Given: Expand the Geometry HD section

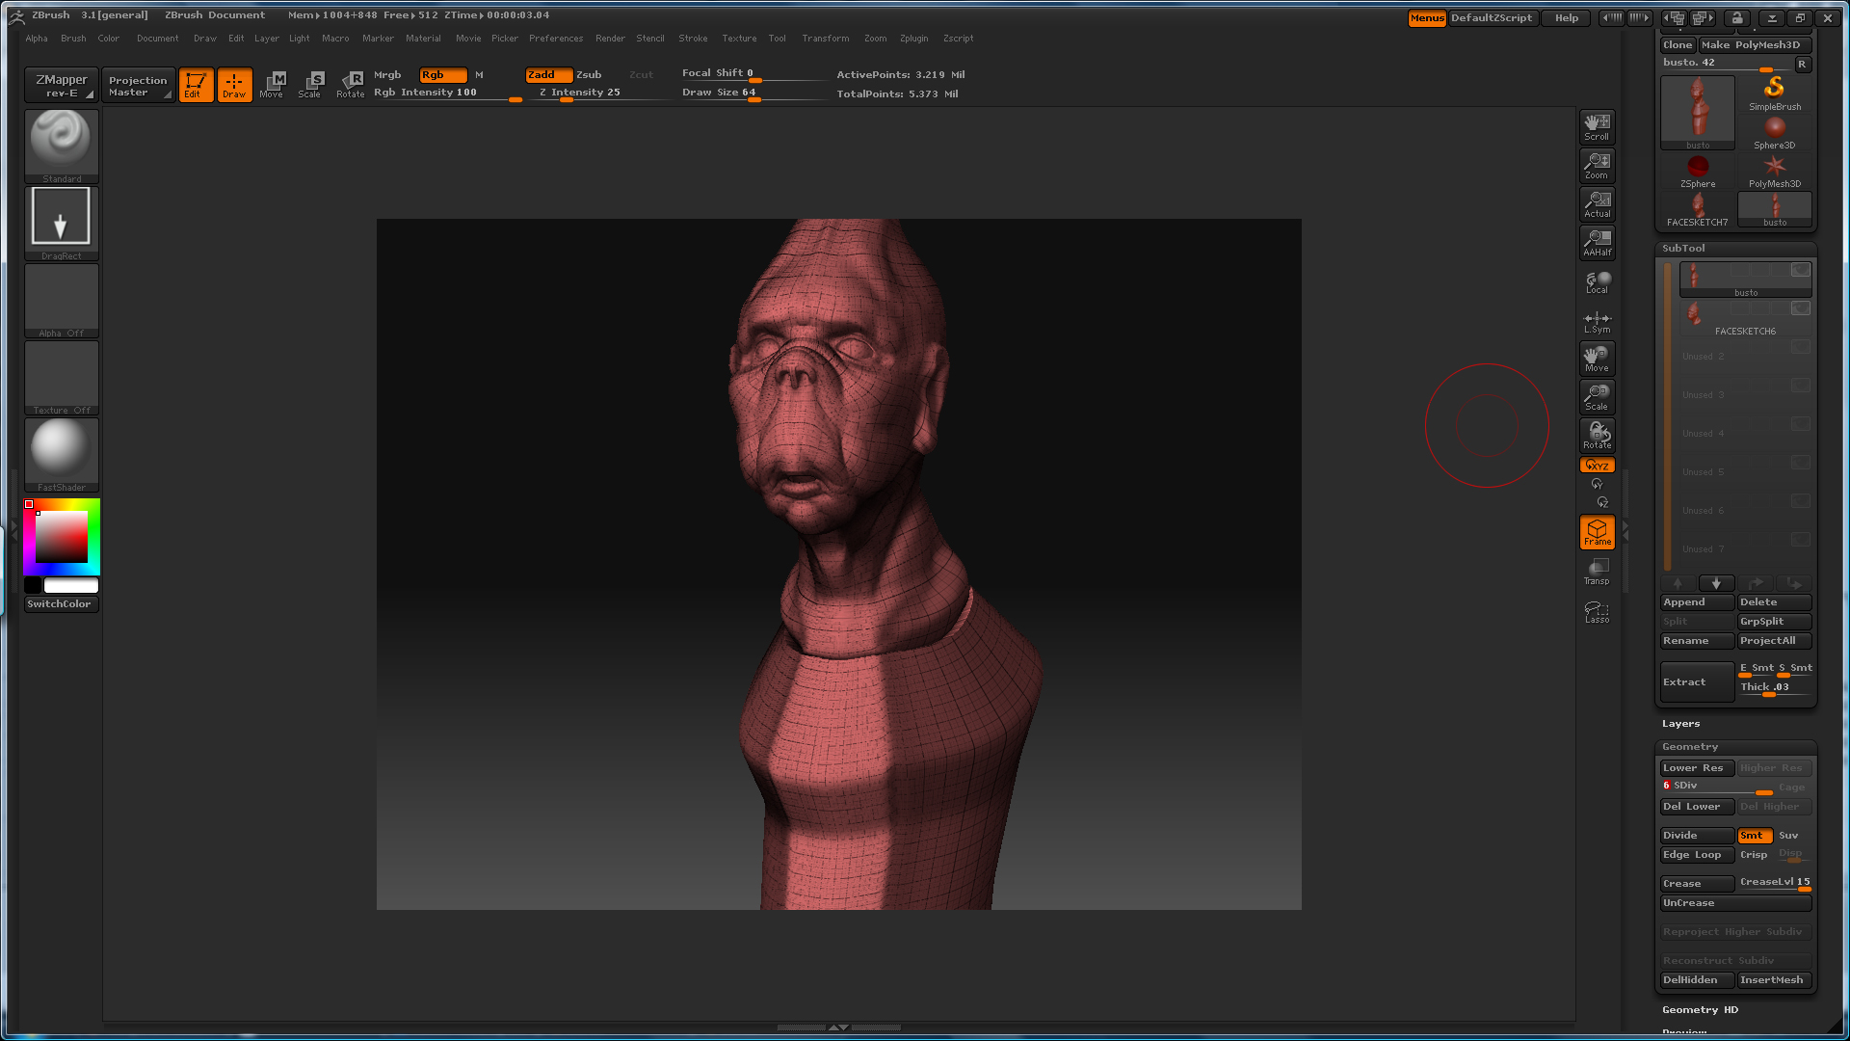Looking at the screenshot, I should coord(1700,1009).
